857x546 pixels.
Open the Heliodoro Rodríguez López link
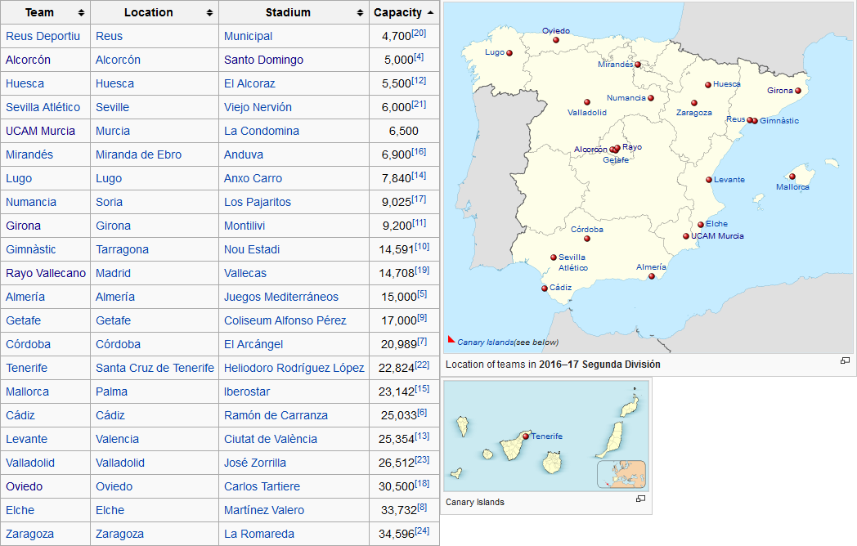(x=294, y=368)
